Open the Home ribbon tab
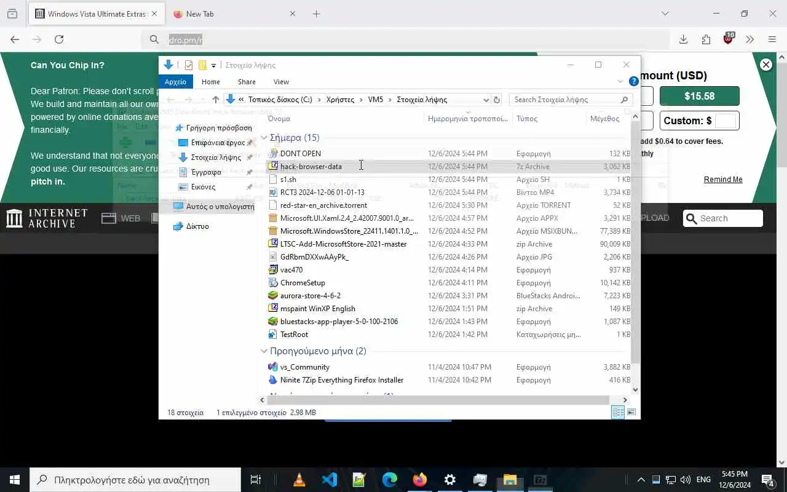 click(211, 82)
